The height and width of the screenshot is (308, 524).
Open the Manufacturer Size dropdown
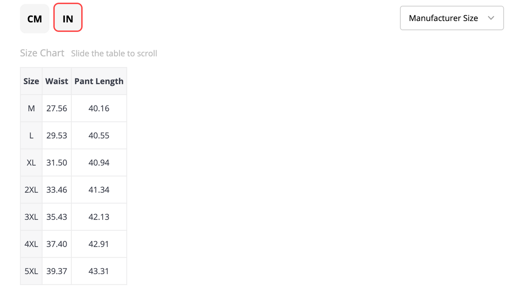pos(451,18)
